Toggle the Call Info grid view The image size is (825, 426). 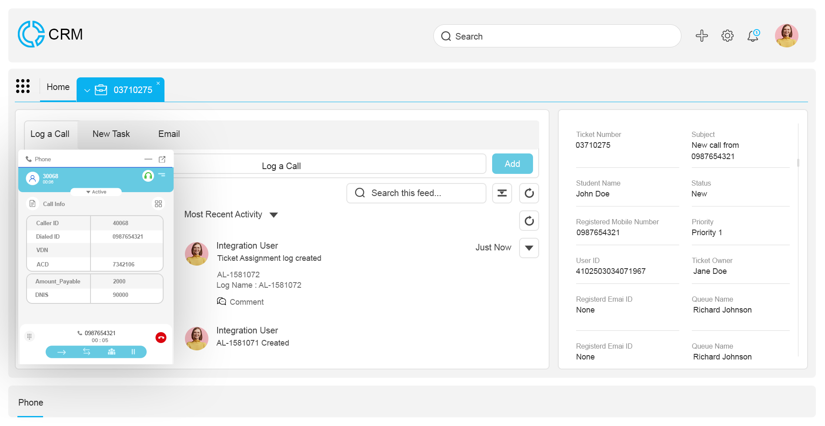point(158,204)
